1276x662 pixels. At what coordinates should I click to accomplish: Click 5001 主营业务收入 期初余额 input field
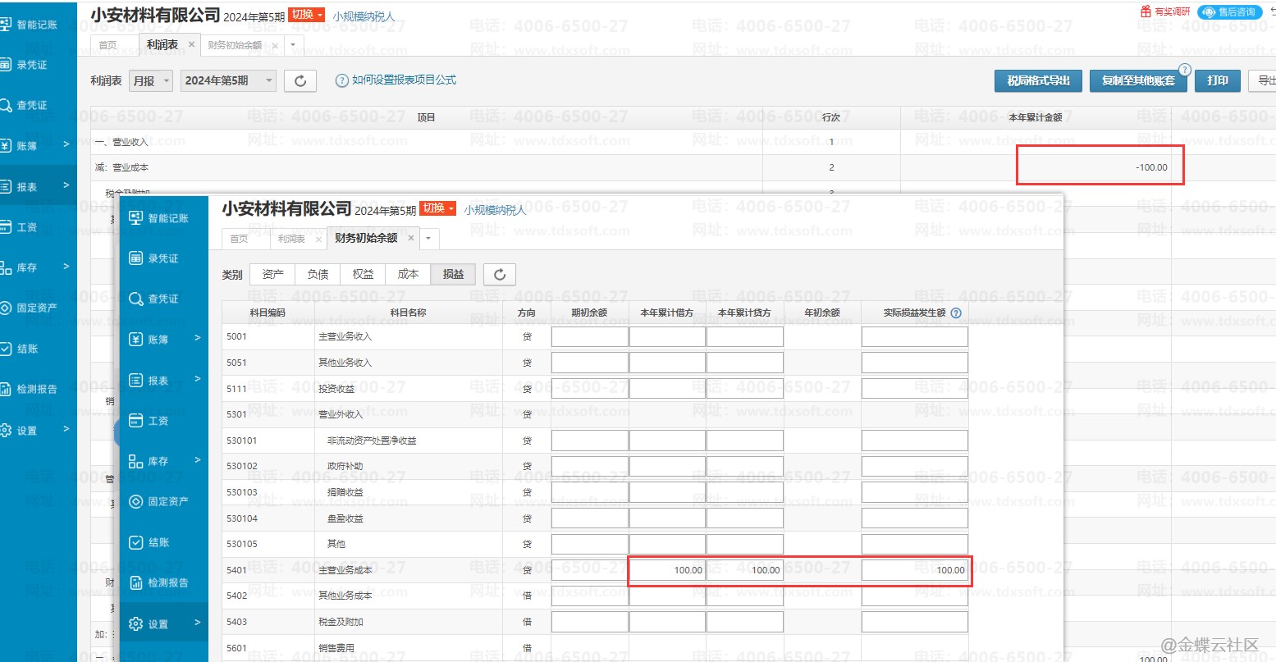(x=589, y=336)
